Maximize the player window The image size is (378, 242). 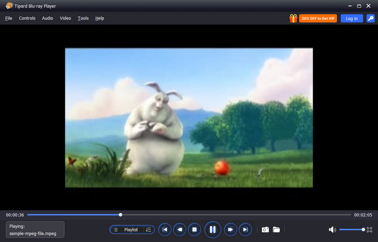point(359,6)
